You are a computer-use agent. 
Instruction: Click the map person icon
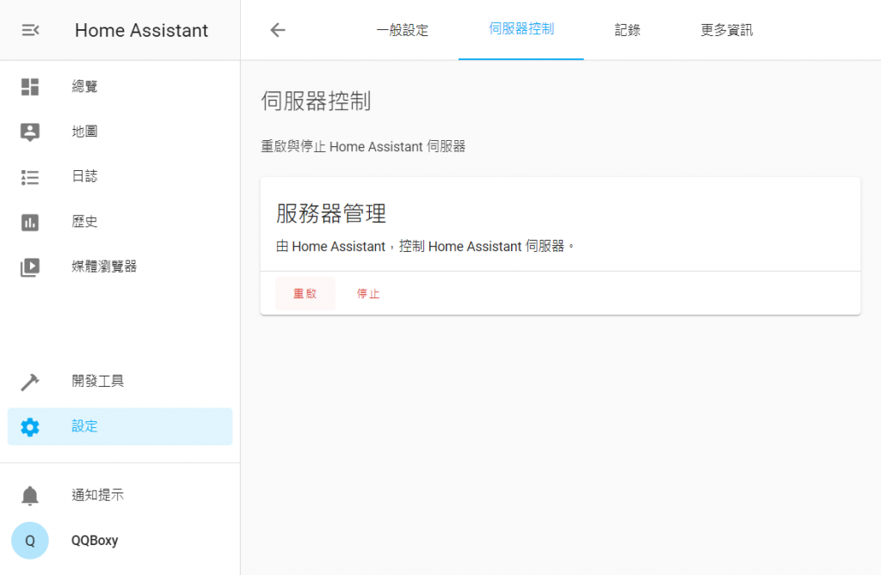click(30, 132)
